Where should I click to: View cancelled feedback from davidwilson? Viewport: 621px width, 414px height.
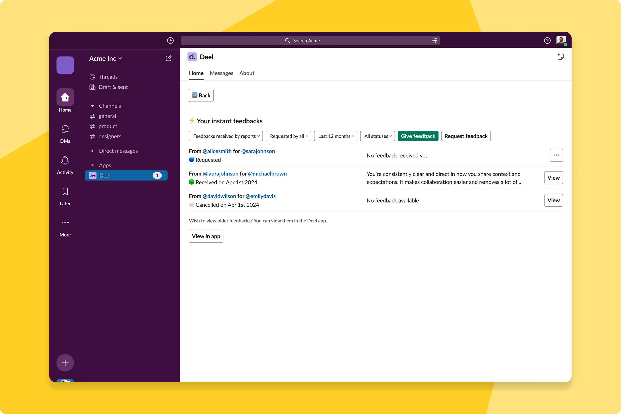(553, 200)
